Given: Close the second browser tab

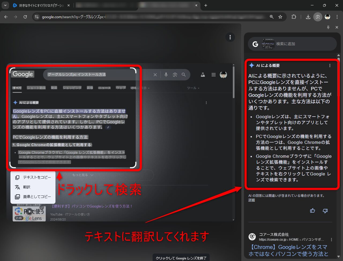Looking at the screenshot, I should [x=196, y=5].
